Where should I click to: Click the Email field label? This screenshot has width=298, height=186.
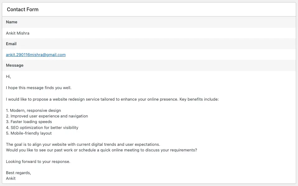coord(11,44)
